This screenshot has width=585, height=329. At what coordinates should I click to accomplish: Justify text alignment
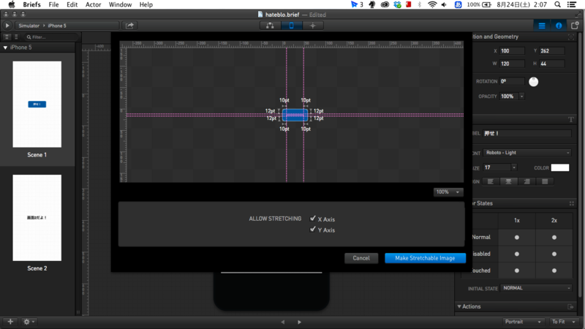coord(545,181)
